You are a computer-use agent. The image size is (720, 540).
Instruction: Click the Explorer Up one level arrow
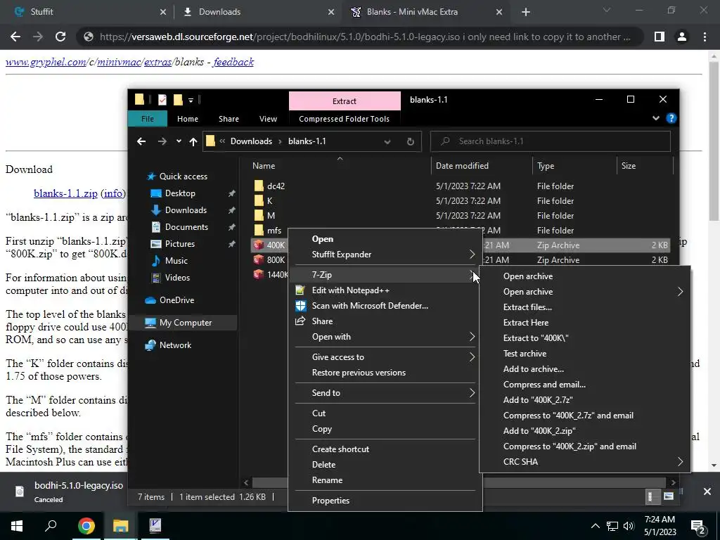pos(193,141)
